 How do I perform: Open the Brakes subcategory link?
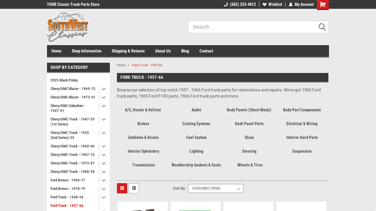click(x=143, y=124)
